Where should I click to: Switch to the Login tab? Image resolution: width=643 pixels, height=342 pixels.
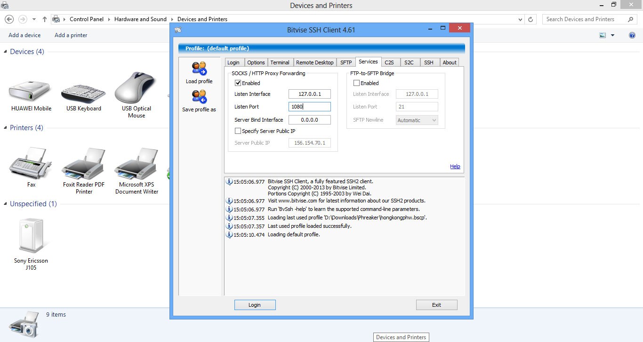click(x=233, y=62)
